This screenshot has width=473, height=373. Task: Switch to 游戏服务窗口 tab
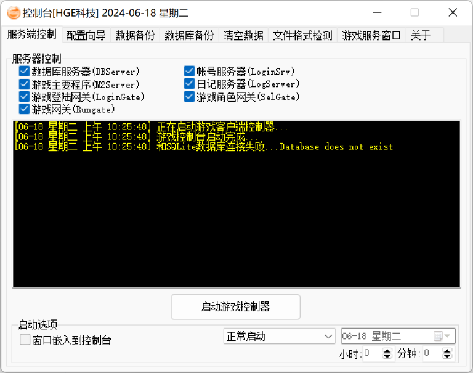(x=371, y=35)
